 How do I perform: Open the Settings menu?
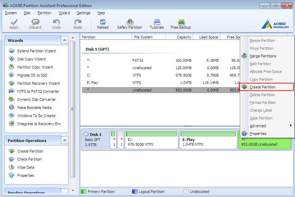coord(84,13)
